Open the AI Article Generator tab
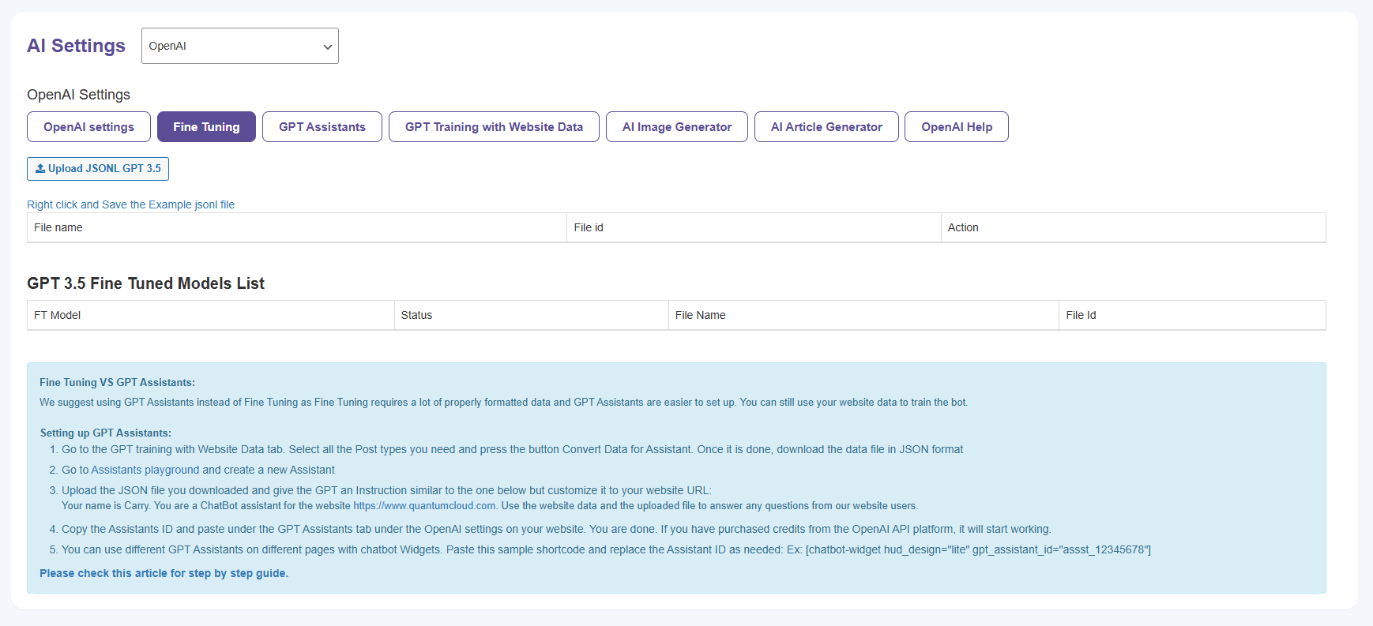1373x626 pixels. (x=826, y=126)
